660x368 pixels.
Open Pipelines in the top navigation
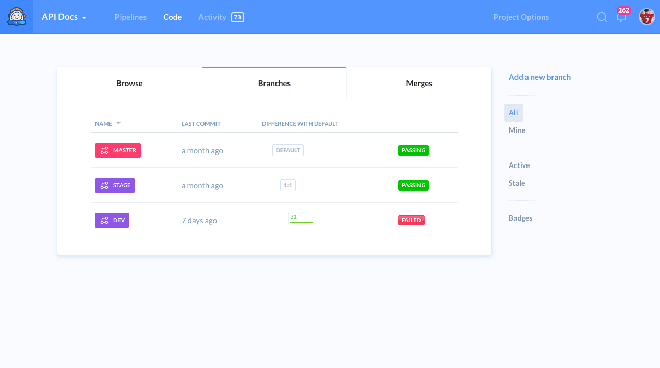coord(130,17)
